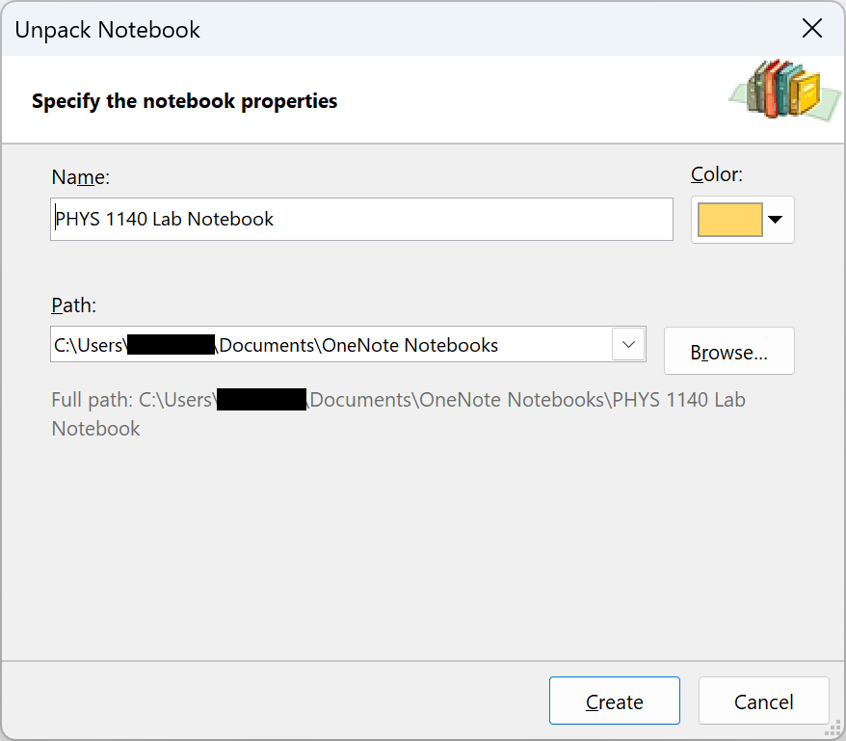Click the Browse... button
This screenshot has height=741, width=846.
coord(728,351)
